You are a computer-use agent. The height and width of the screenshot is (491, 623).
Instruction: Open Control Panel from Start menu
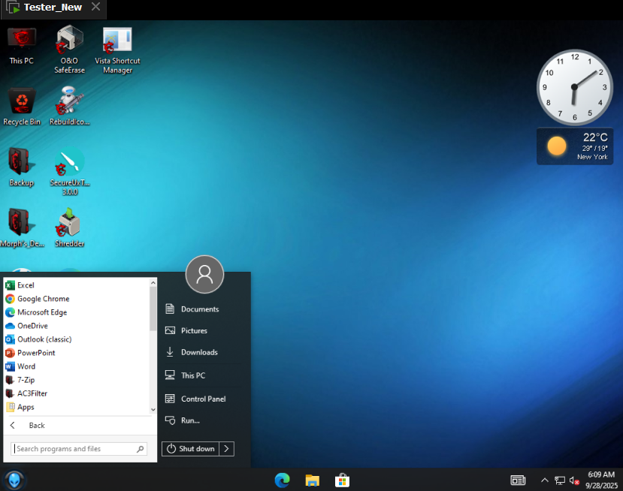coord(203,399)
